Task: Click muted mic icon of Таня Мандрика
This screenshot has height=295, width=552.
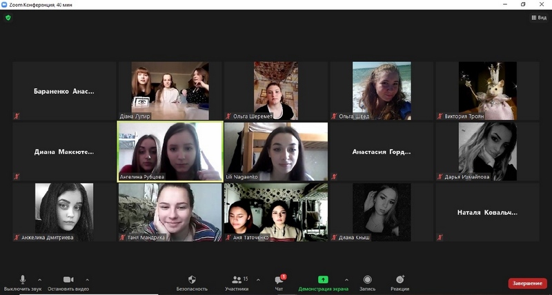Action: coord(123,237)
